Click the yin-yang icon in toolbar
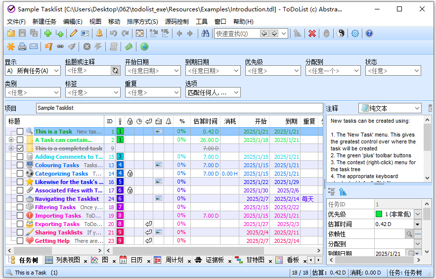436x279 pixels. 341,34
